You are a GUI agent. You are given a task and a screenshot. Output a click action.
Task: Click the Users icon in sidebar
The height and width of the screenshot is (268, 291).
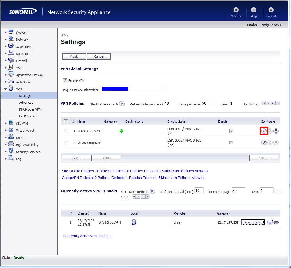[x=11, y=137]
